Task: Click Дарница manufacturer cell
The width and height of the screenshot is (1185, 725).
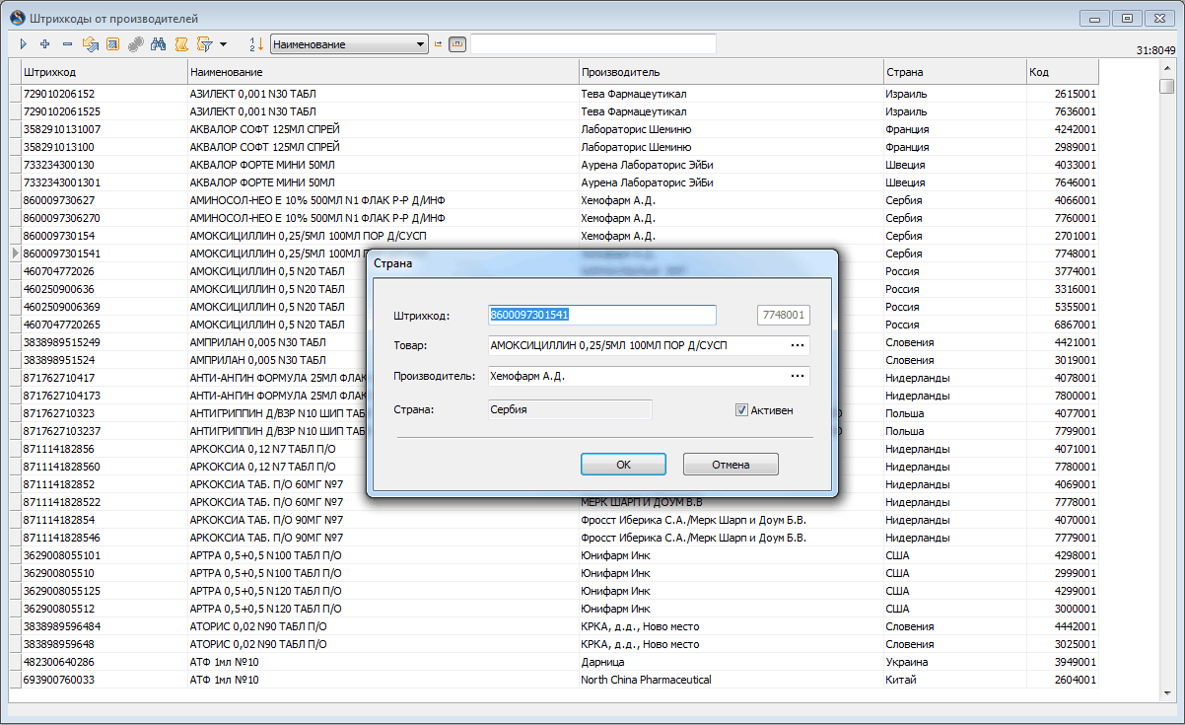Action: coord(732,662)
